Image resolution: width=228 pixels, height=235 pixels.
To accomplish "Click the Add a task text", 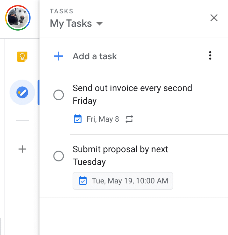I will tap(95, 56).
